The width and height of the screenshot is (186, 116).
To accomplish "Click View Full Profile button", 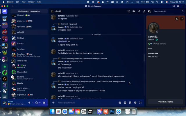I will click(x=165, y=102).
